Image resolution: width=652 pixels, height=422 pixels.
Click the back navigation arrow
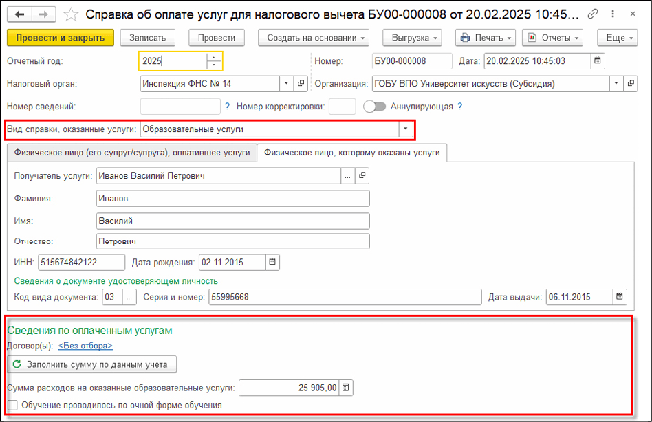pyautogui.click(x=19, y=14)
